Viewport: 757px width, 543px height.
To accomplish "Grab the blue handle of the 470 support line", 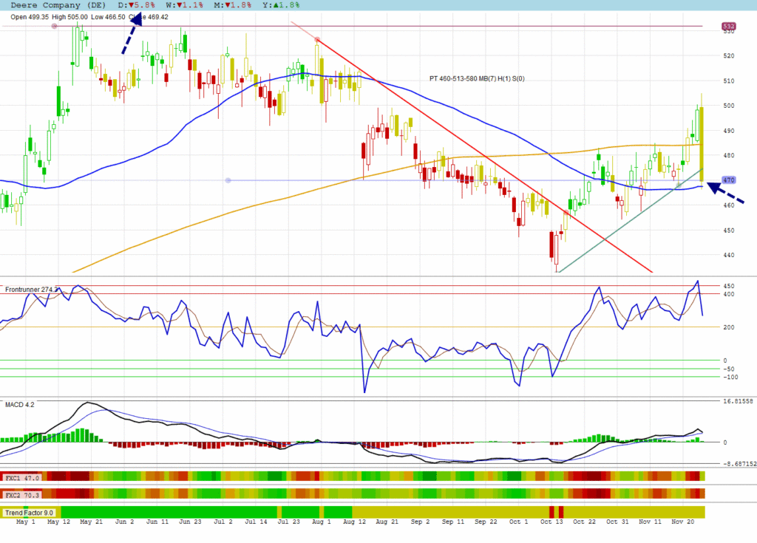I will pyautogui.click(x=228, y=180).
